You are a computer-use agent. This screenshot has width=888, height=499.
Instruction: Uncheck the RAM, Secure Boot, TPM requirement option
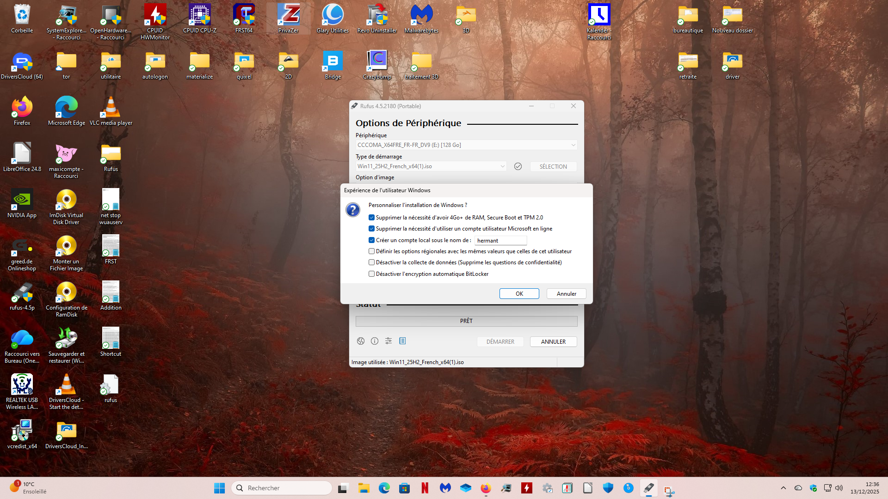371,218
